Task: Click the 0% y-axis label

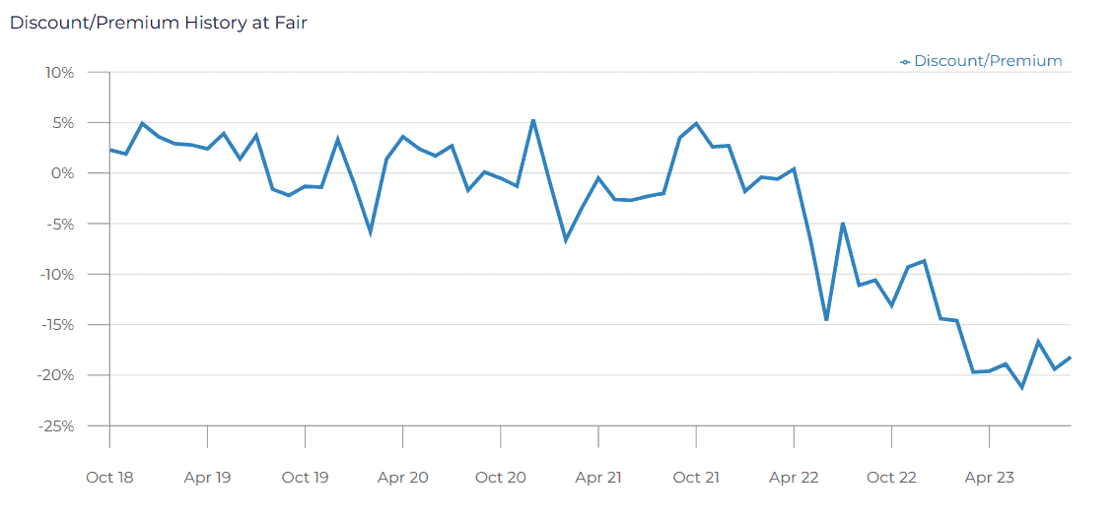Action: 64,173
